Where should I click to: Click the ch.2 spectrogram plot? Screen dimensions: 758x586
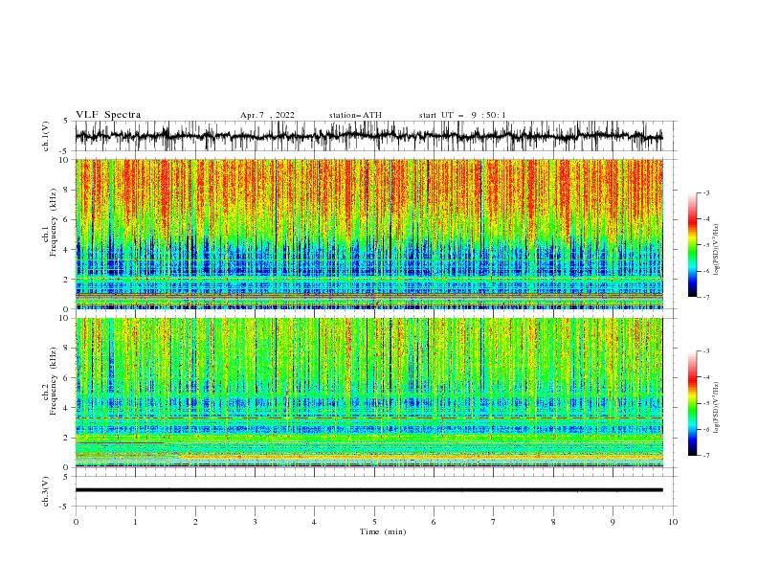point(368,393)
